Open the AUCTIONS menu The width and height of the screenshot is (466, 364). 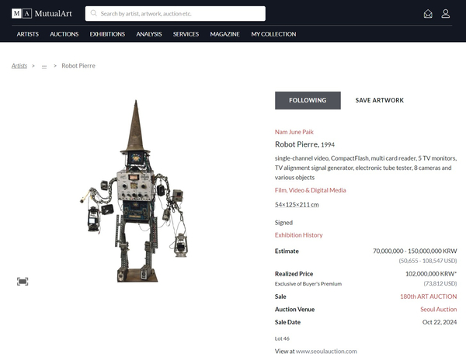click(64, 34)
